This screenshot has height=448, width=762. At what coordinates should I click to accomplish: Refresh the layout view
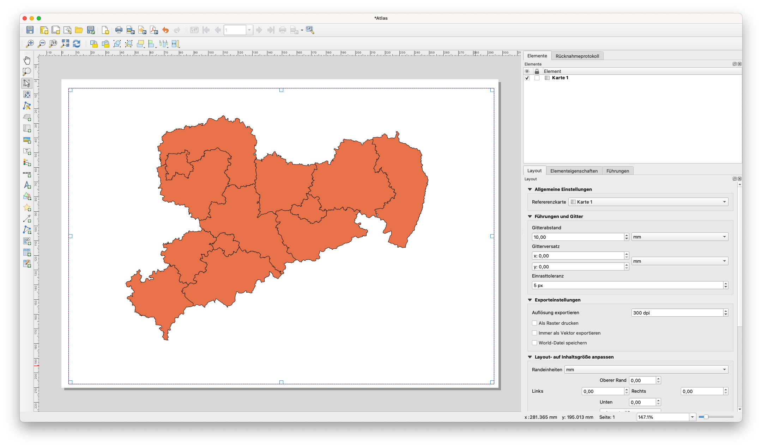coord(77,44)
